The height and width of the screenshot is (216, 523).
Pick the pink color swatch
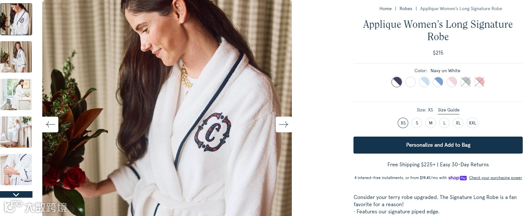452,82
